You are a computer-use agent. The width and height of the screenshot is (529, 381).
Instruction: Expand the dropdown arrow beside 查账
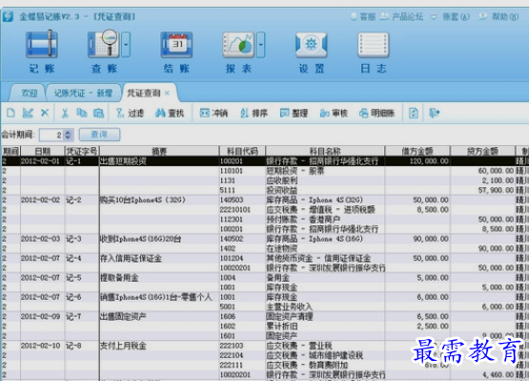[x=126, y=44]
